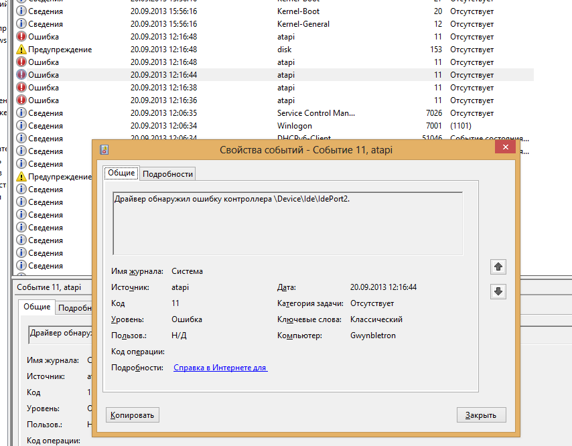Screen dimensions: 572x446
Task: Click the date 20.09.2013 12:16:38
Action: [x=163, y=88]
